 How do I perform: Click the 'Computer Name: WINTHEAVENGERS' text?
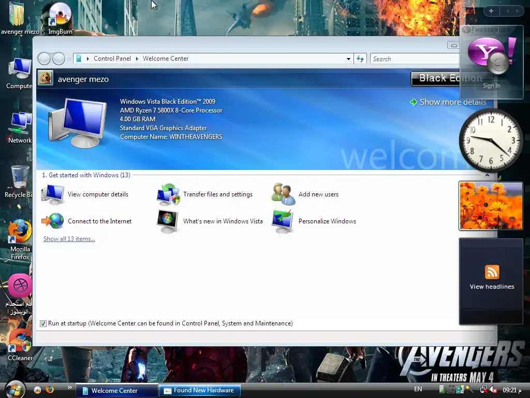click(171, 137)
